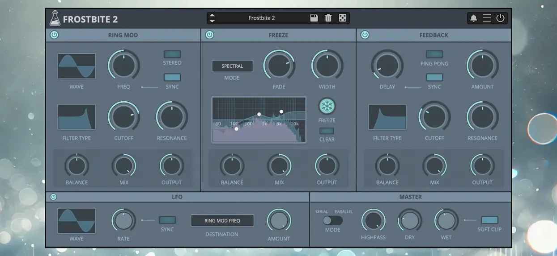Toggle the plugin power bypass button
The width and height of the screenshot is (557, 256).
[501, 18]
